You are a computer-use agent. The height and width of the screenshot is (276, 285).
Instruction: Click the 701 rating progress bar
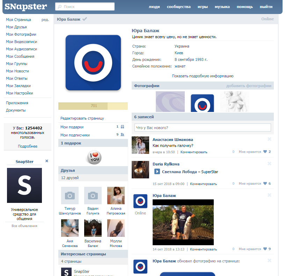point(93,106)
